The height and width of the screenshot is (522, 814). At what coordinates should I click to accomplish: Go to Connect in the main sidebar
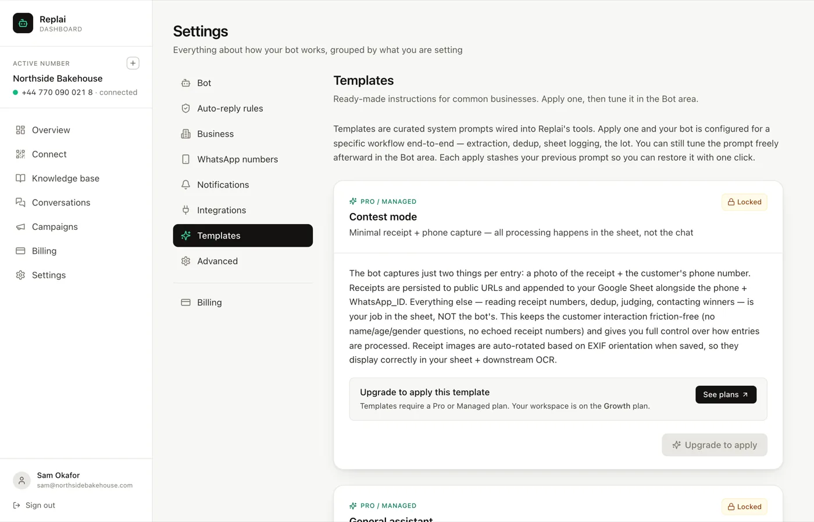coord(76,154)
